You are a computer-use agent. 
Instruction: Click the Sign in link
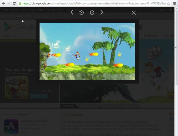coord(163,10)
